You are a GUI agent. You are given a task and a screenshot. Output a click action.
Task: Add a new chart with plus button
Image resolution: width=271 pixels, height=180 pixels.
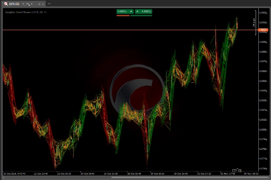(49, 4)
